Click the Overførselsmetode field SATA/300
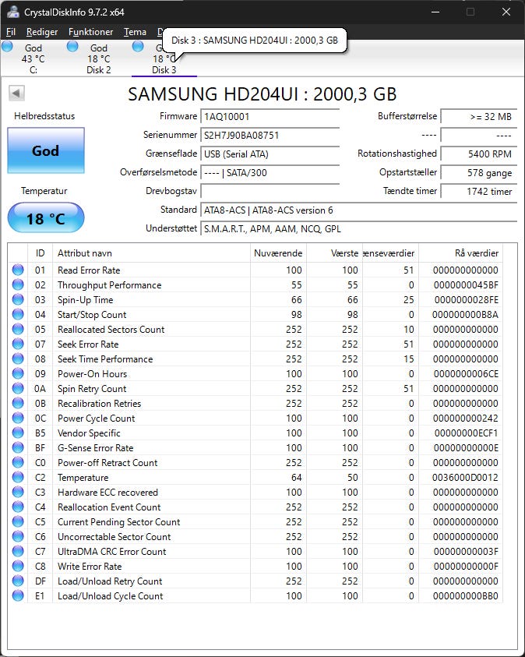 click(270, 173)
